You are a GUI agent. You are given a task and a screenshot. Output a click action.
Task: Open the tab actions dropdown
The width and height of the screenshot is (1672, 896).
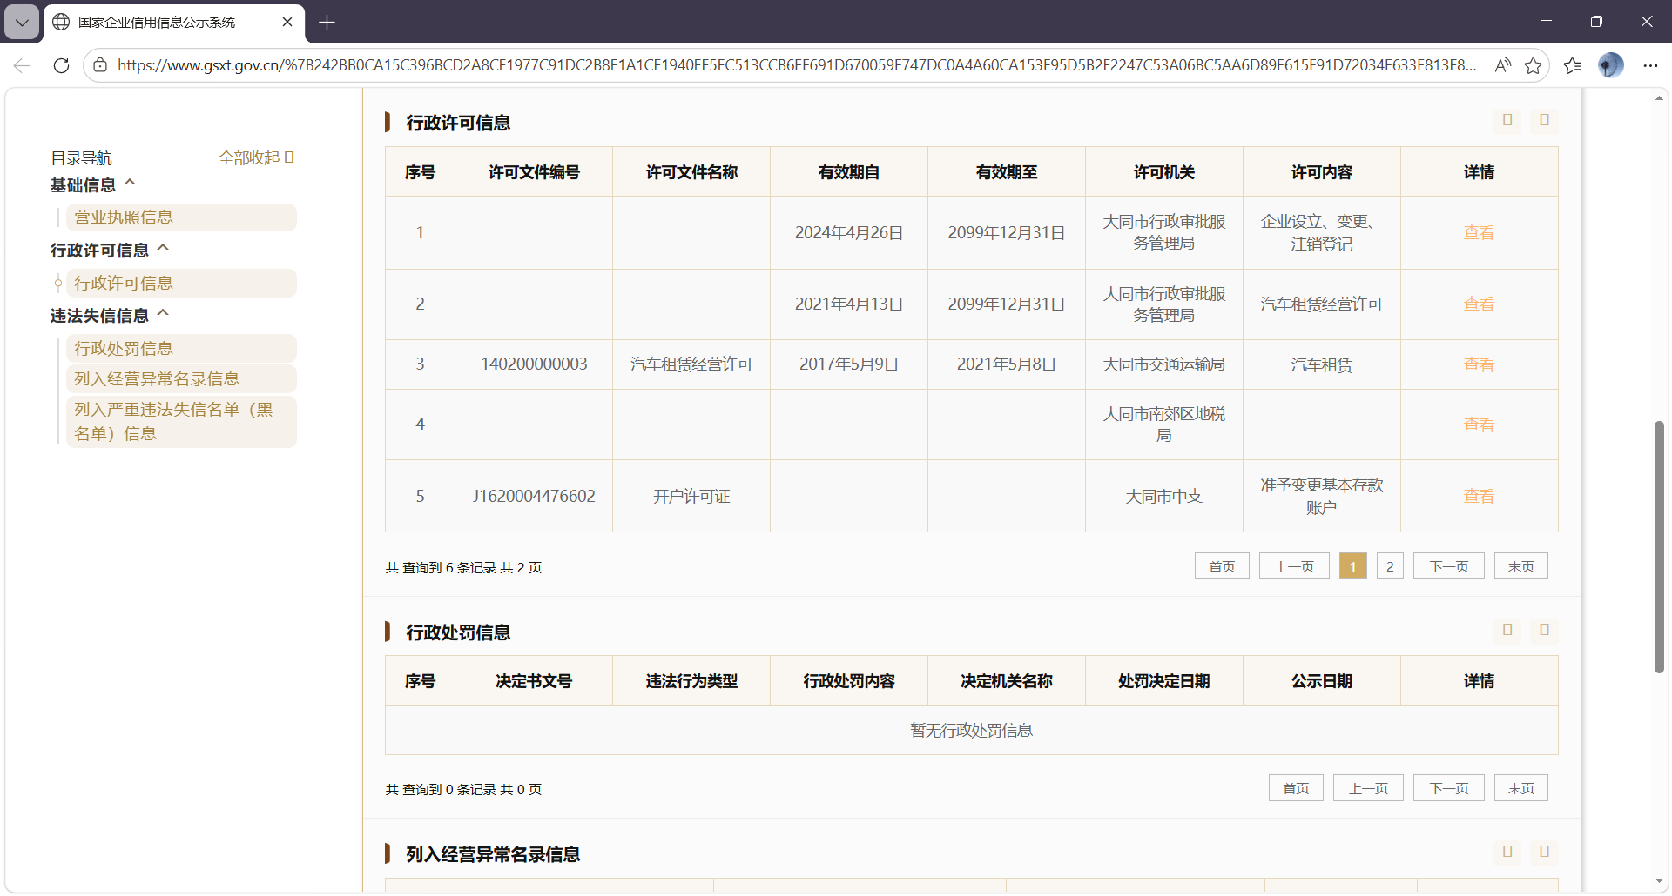(x=22, y=23)
